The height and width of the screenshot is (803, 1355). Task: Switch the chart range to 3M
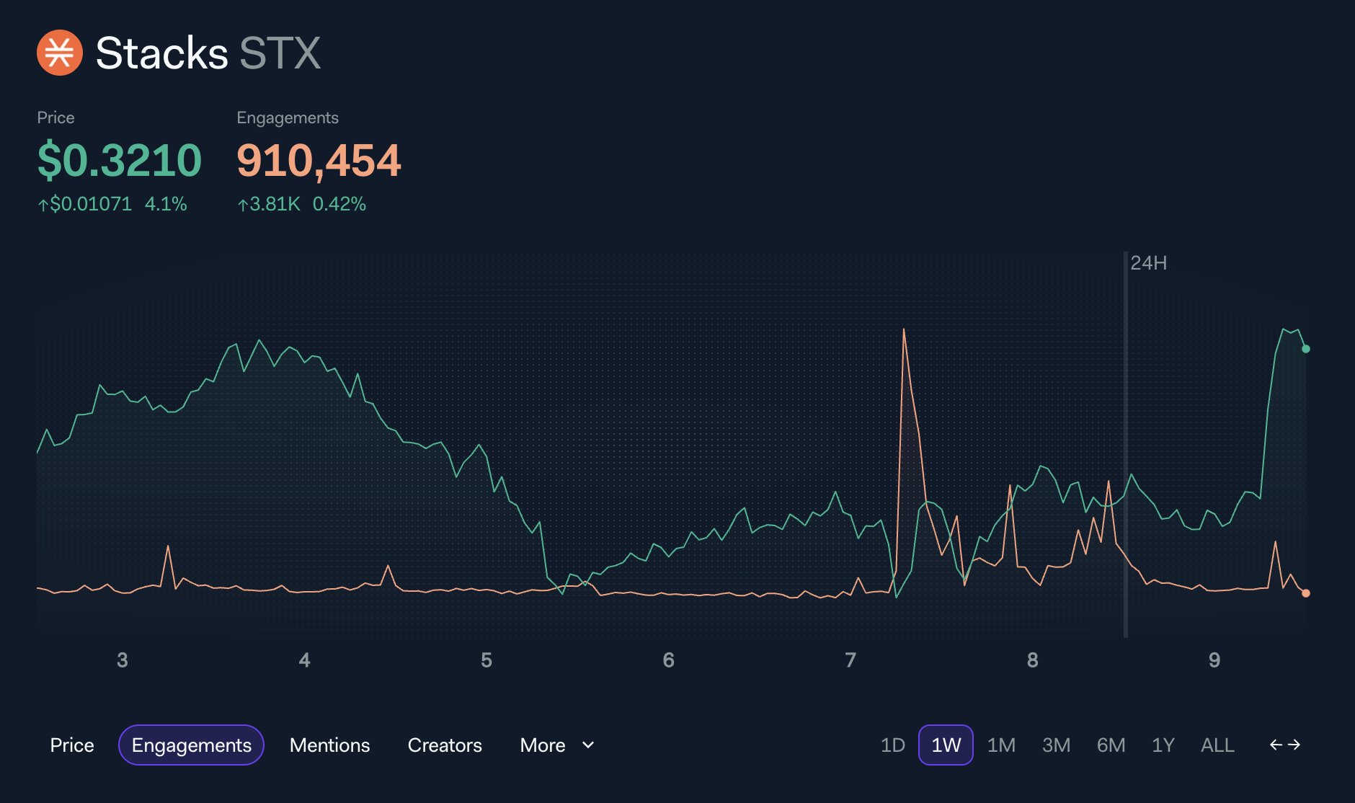[1056, 745]
